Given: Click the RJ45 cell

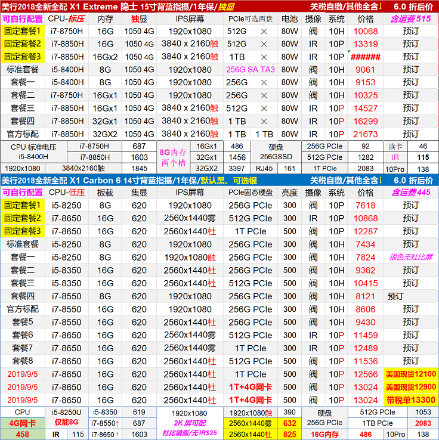Looking at the screenshot, I should pos(262,169).
